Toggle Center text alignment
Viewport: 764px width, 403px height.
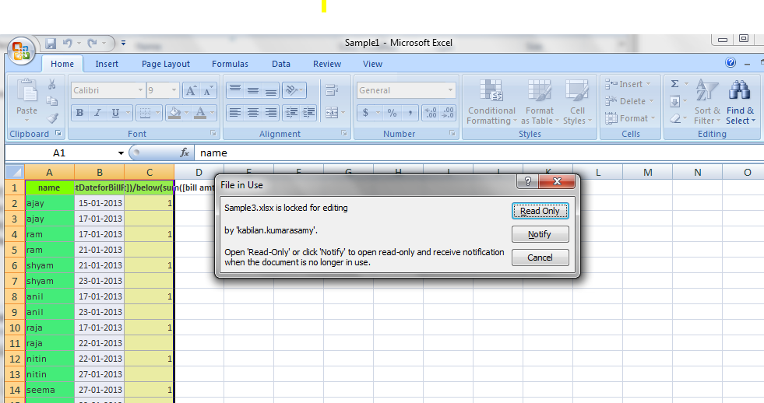(x=253, y=113)
